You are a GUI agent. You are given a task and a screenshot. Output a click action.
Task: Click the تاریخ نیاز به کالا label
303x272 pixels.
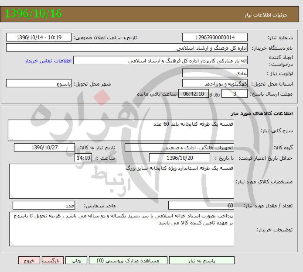point(97,148)
